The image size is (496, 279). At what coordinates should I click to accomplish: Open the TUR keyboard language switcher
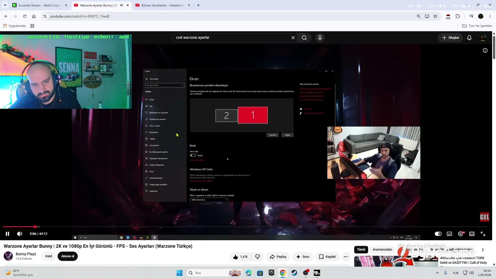[x=456, y=273]
